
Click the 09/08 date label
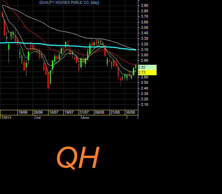tap(100, 113)
